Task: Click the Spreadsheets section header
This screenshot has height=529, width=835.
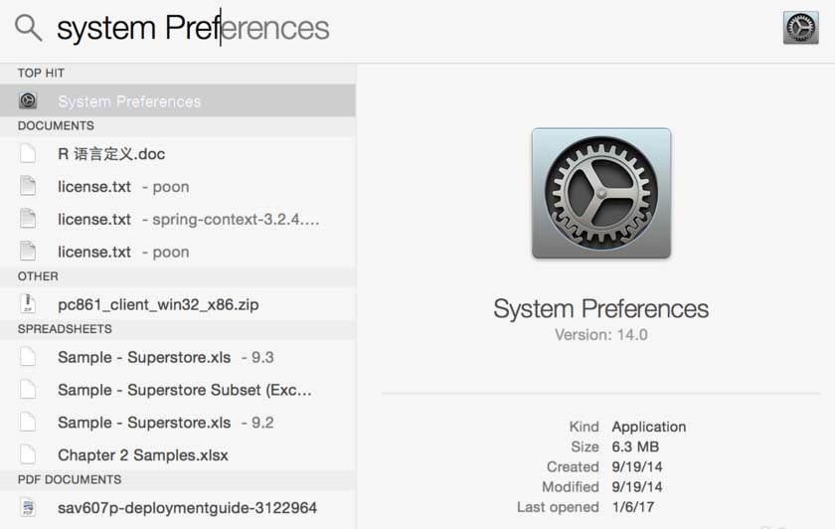Action: coord(65,329)
